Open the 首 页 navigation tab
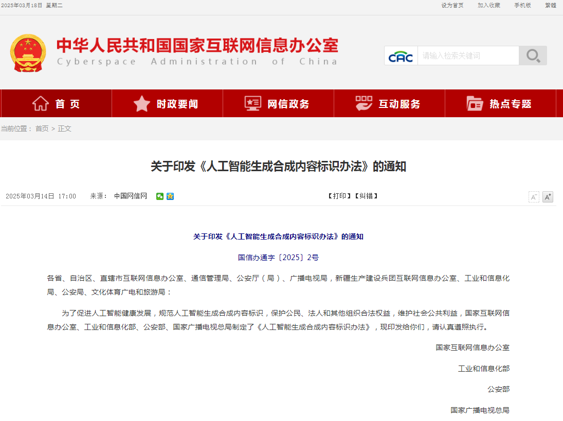 point(57,103)
